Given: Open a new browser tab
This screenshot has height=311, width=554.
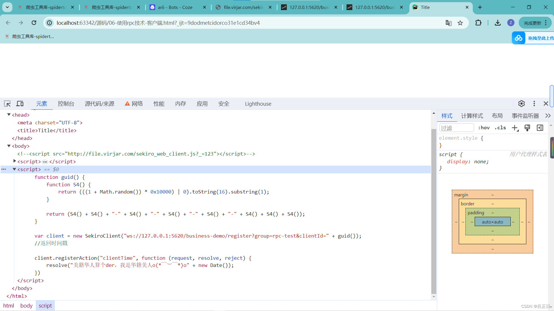Looking at the screenshot, I should (480, 7).
